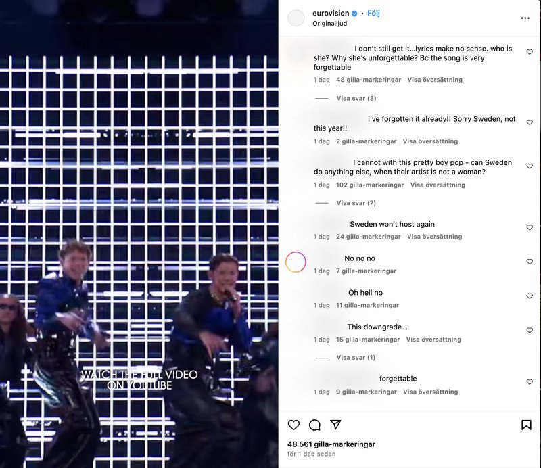Open the eurovision profile avatar
This screenshot has width=541, height=468.
[296, 18]
